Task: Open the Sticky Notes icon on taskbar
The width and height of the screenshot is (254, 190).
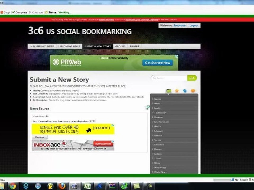Action: pyautogui.click(x=137, y=186)
